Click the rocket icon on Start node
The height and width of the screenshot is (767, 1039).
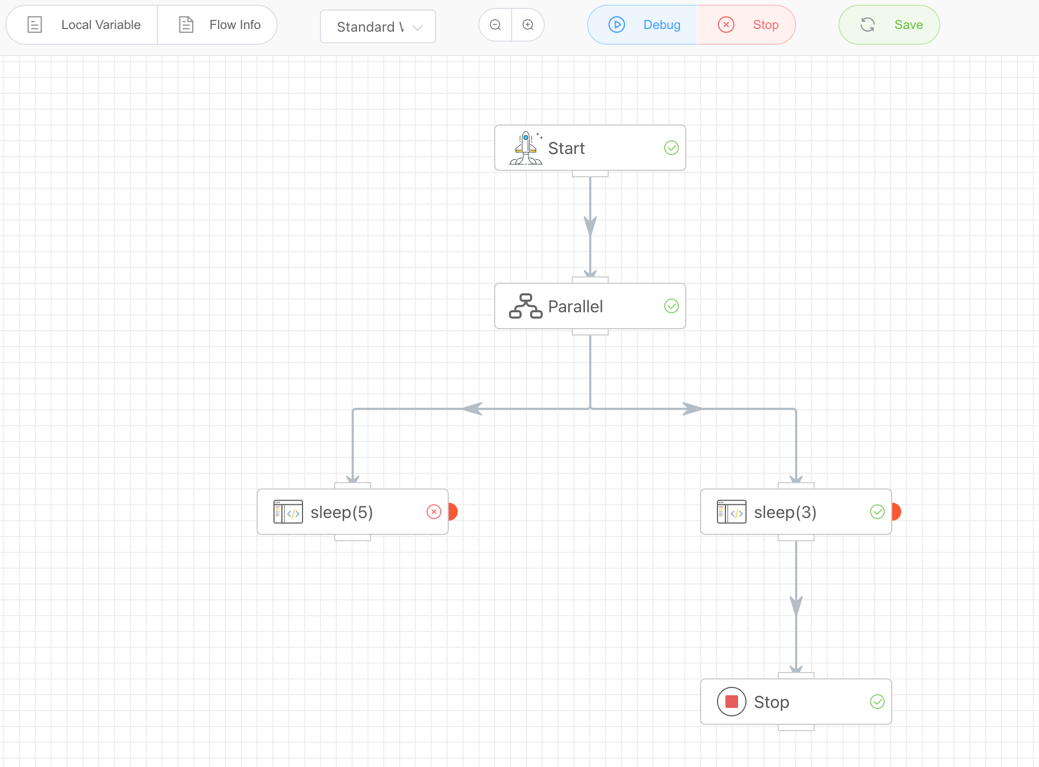click(526, 148)
